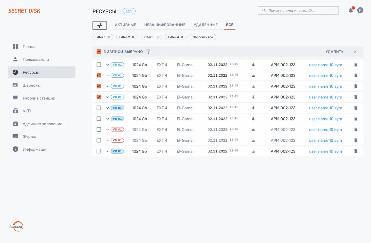This screenshot has width=371, height=243.
Task: Expand the chevron of the first red VD 01 row
Action: tap(107, 129)
